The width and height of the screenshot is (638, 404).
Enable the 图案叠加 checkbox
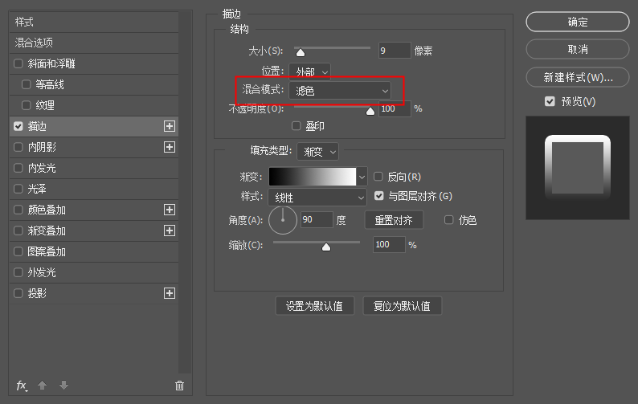tap(18, 251)
